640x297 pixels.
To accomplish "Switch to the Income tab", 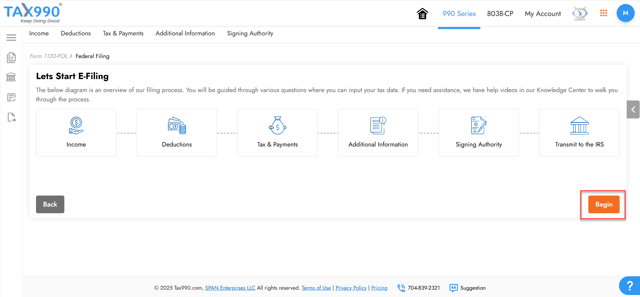I will tap(39, 33).
